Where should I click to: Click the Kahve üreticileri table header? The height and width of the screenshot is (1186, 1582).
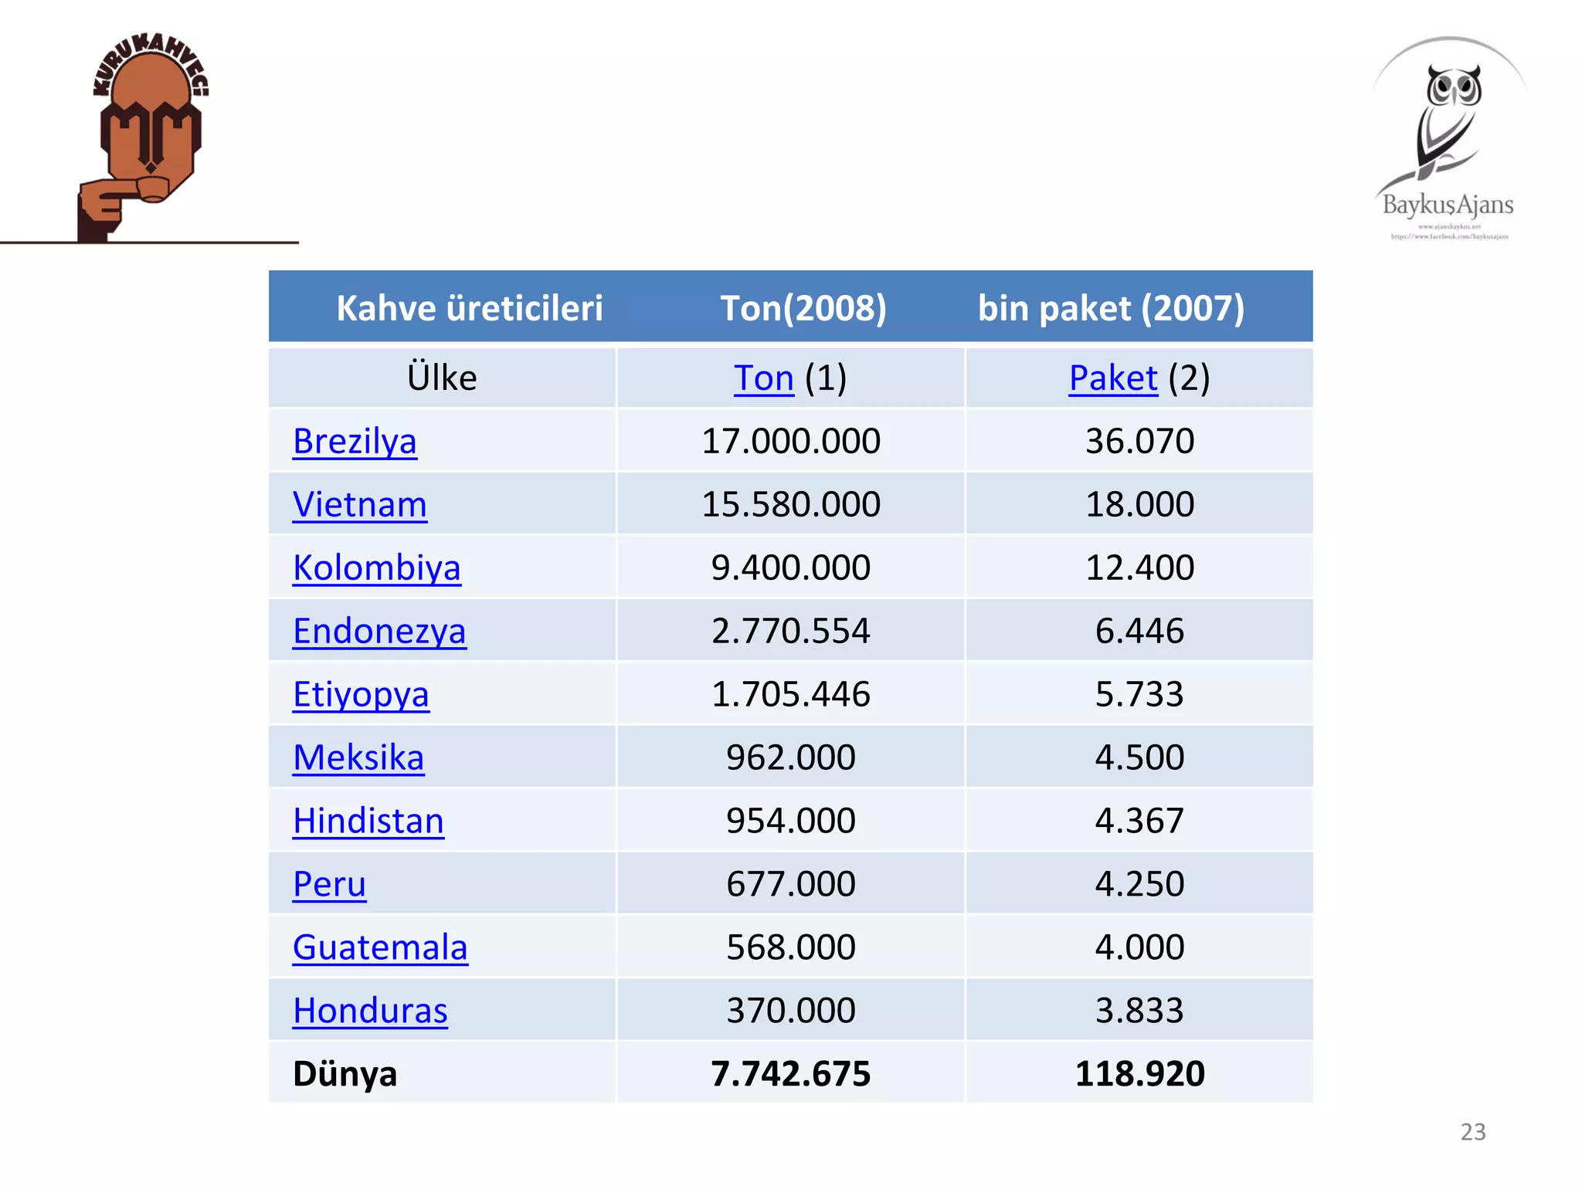(x=469, y=308)
